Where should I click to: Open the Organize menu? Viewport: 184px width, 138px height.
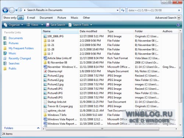[14, 25]
